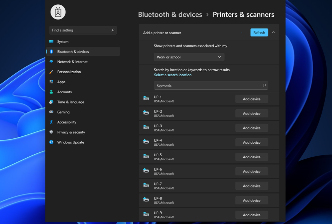Go back to Bluetooth & devices breadcrumb

tap(170, 14)
